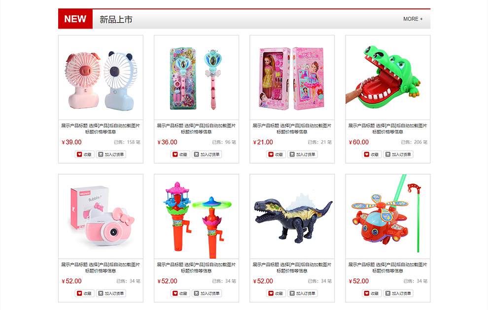Add the ¥36.00 magic wand toy to order
This screenshot has height=310, width=488.
coord(207,155)
